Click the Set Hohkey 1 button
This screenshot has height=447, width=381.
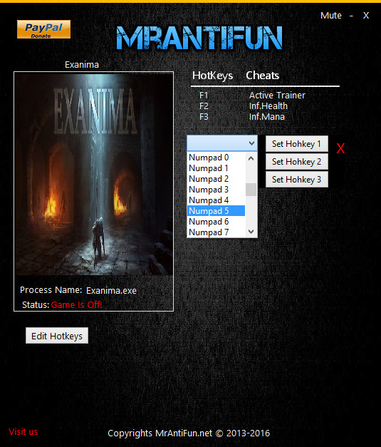click(297, 144)
